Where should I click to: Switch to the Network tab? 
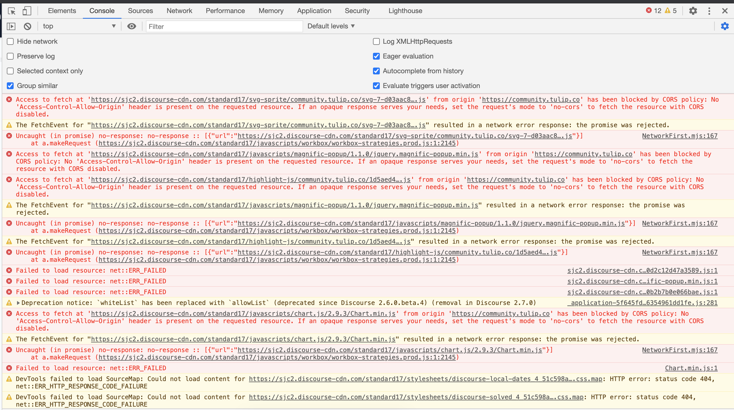pos(179,11)
